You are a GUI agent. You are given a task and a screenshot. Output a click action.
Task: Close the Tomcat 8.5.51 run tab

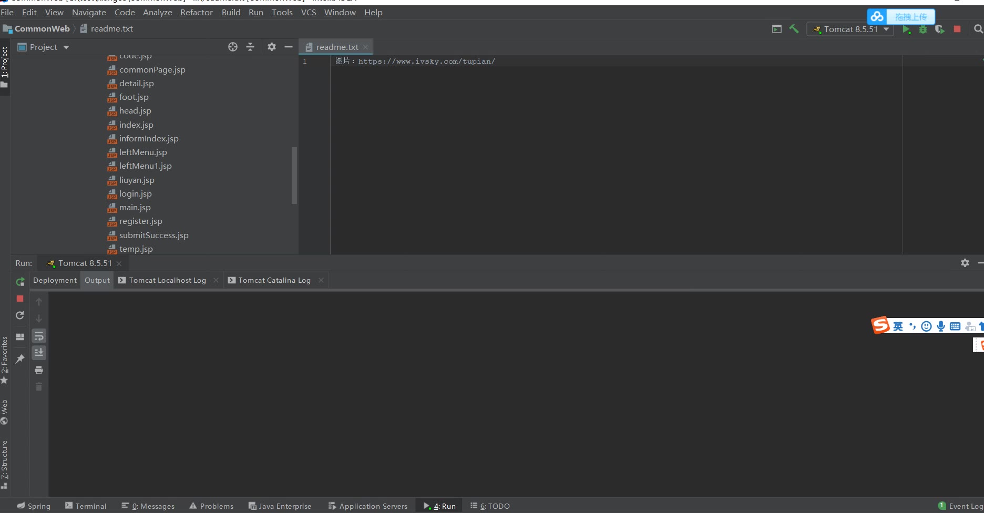119,263
